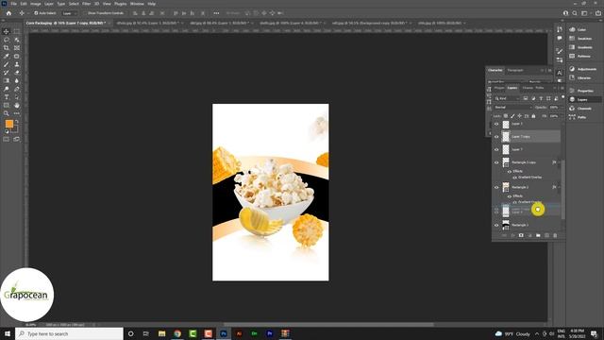Open the Swatches panel icon
Screen dimensions: 604x340
click(572, 39)
